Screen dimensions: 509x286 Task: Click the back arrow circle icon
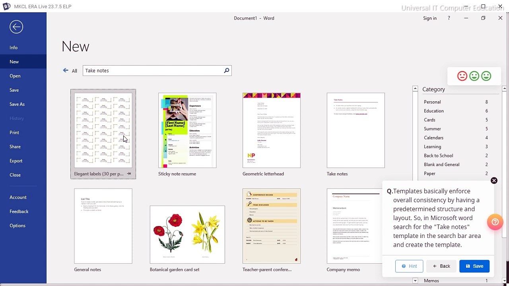click(16, 27)
